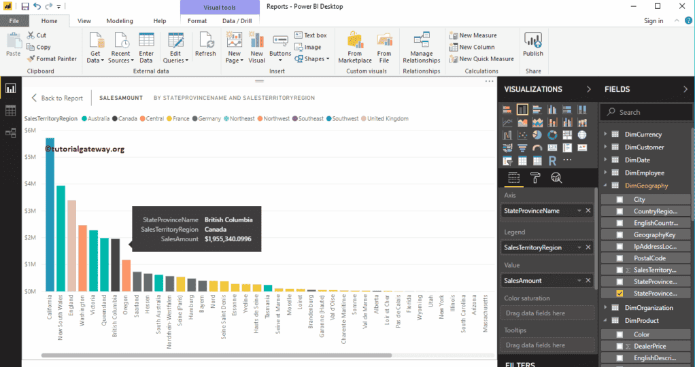Viewport: 695px width, 367px height.
Task: Click the Publish button in ribbon
Action: 532,44
